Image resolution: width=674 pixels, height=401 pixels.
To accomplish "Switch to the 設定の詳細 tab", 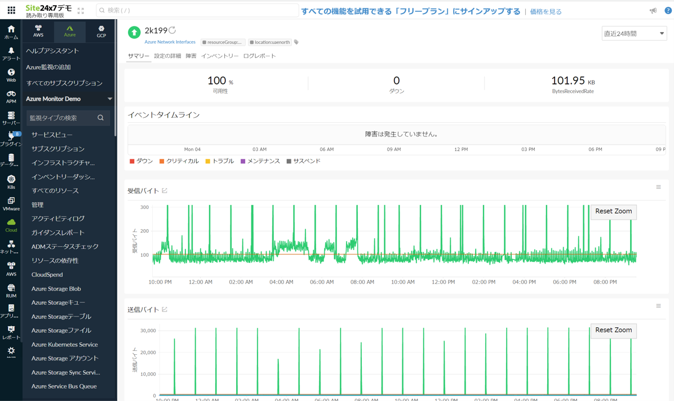I will coord(167,56).
